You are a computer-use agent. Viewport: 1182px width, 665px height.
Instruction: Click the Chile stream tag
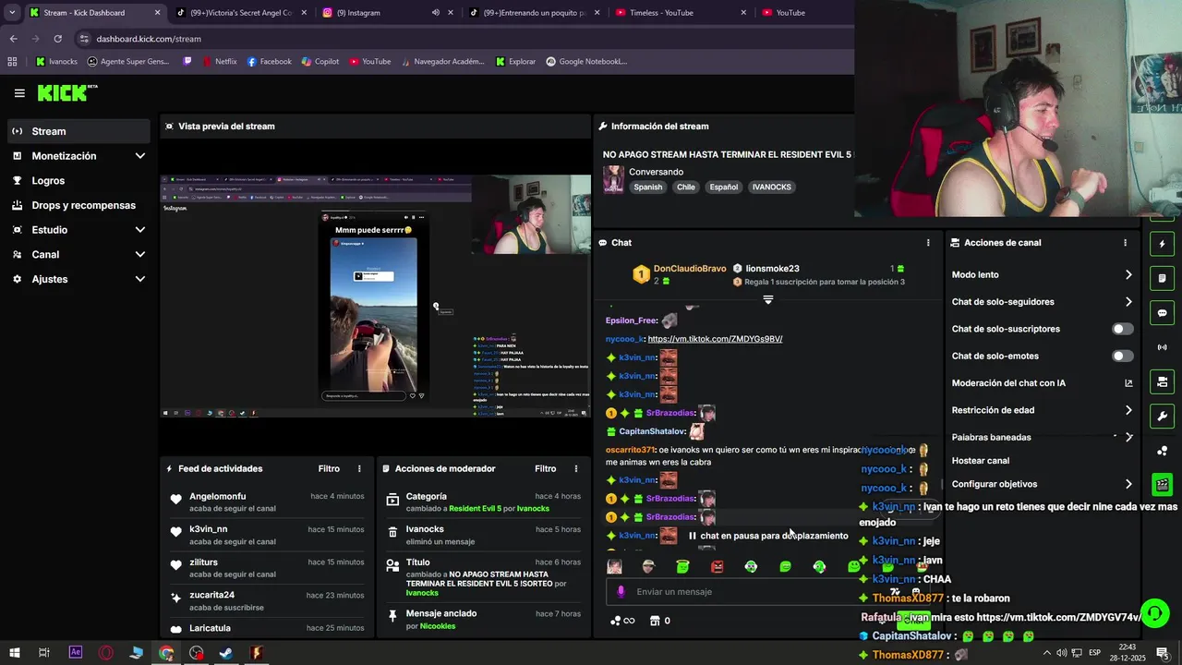tap(685, 187)
